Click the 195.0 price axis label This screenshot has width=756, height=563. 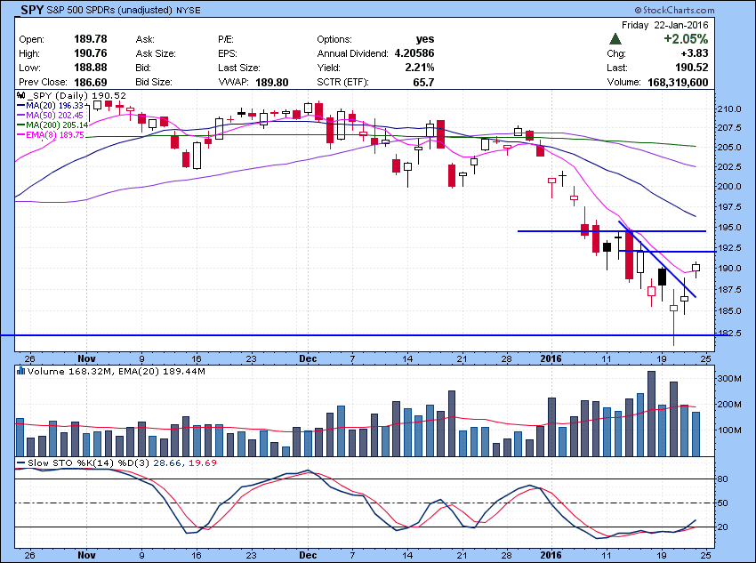[x=729, y=227]
